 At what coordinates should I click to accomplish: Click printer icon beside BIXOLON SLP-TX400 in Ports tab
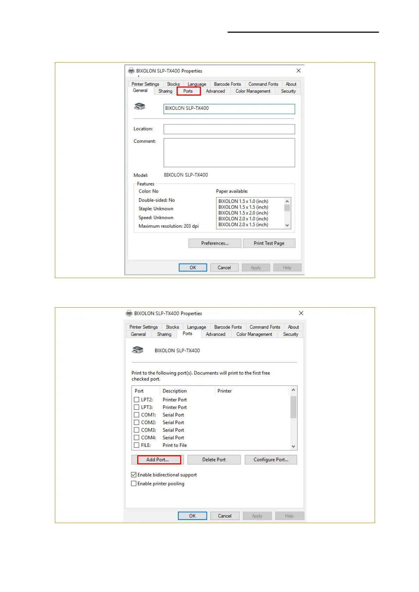(x=138, y=350)
